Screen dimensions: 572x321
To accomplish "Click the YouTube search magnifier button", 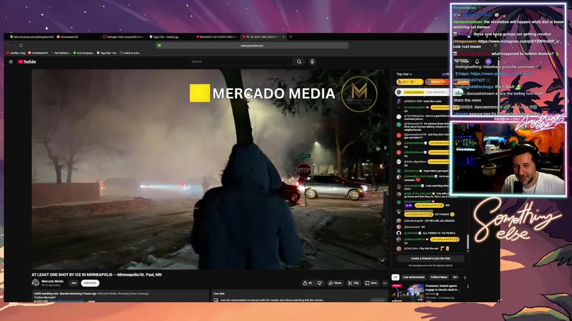I will pyautogui.click(x=299, y=62).
